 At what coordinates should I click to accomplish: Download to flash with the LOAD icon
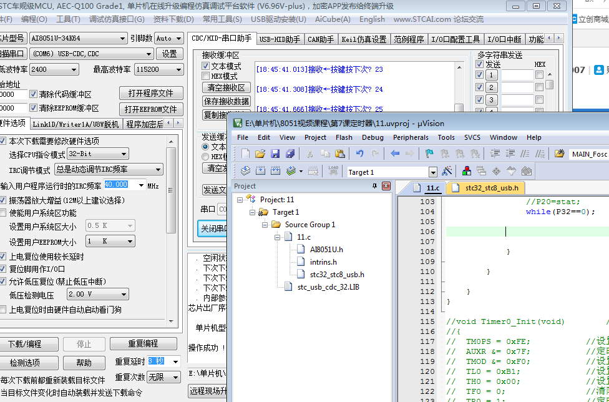[x=333, y=171]
